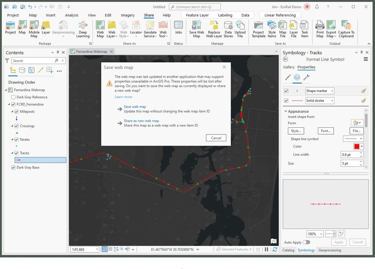This screenshot has width=375, height=269.
Task: Collapse the Fernardina Webmap tree node
Action: pyautogui.click(x=6, y=90)
